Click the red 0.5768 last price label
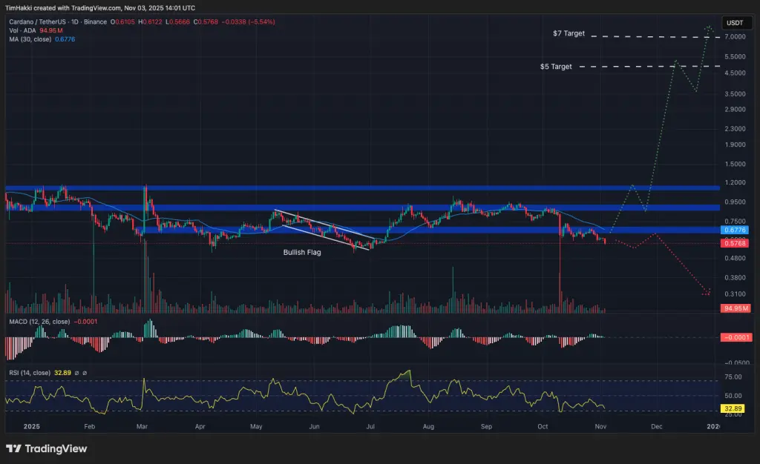 734,242
